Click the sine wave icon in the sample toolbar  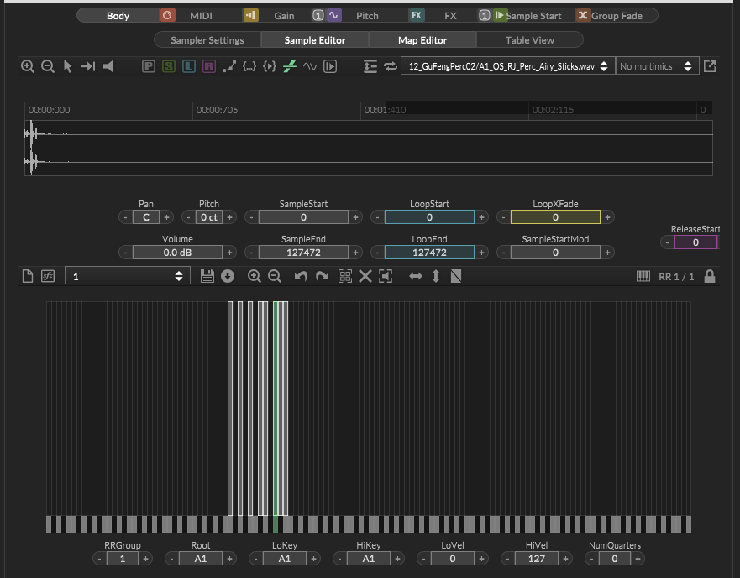click(310, 66)
